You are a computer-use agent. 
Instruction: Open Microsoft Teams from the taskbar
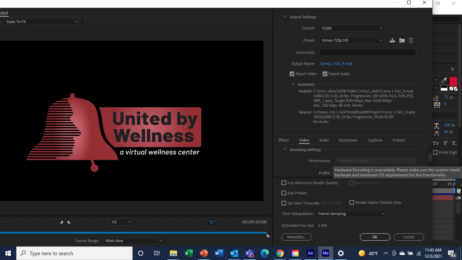[x=250, y=253]
